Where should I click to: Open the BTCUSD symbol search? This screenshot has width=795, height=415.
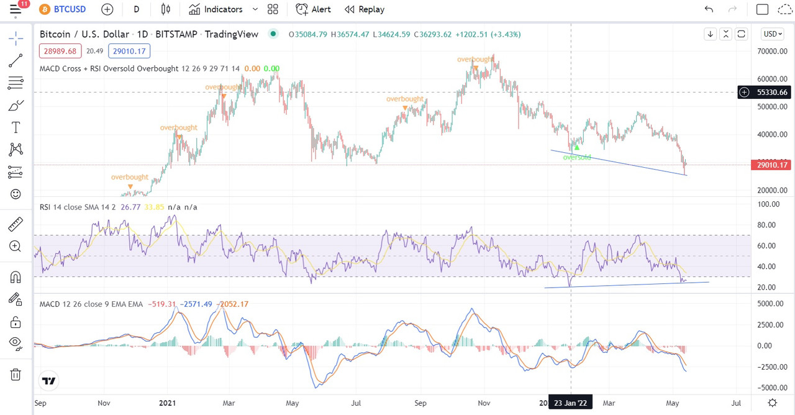click(63, 9)
